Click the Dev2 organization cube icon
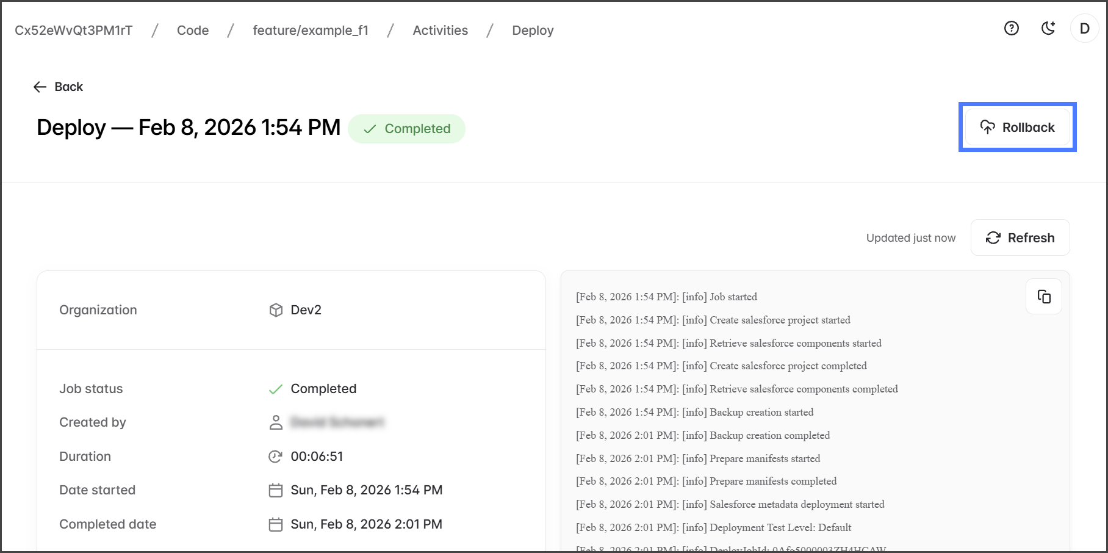Viewport: 1108px width, 553px height. [x=276, y=310]
